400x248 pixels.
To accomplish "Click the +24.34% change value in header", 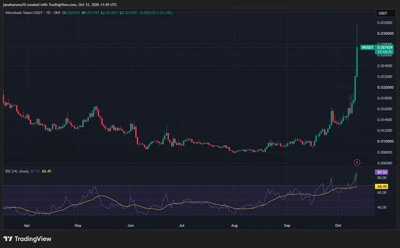I will click(164, 12).
